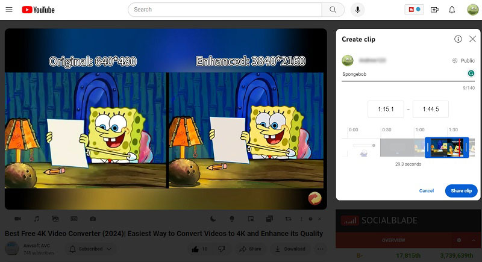Viewport: 482px width, 262px height.
Task: Toggle the lightbulb cinema mode icon
Action: (x=232, y=219)
